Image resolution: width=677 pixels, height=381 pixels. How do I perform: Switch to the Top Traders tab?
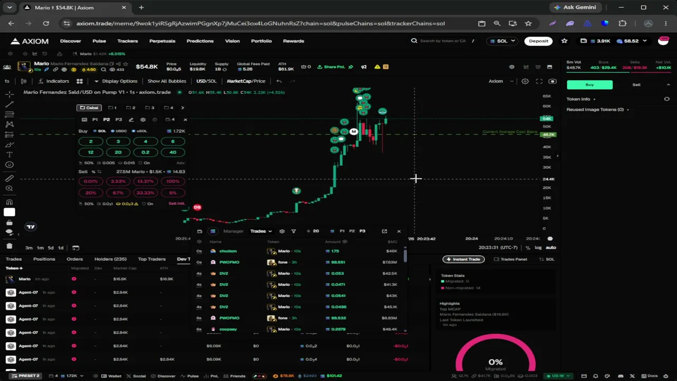pos(152,259)
